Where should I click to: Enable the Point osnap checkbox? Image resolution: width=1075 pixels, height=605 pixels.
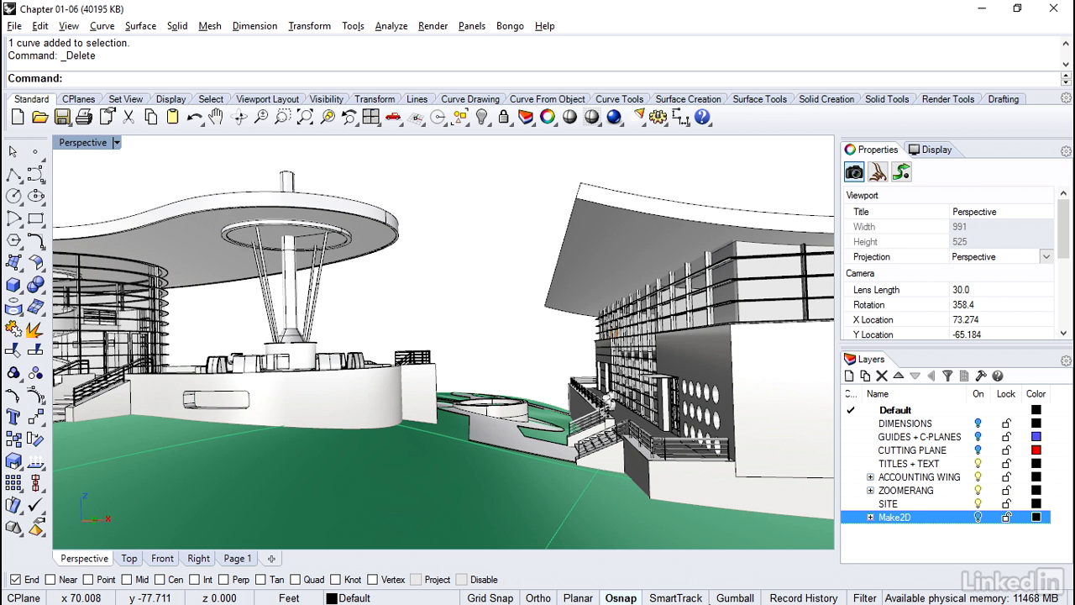point(88,580)
